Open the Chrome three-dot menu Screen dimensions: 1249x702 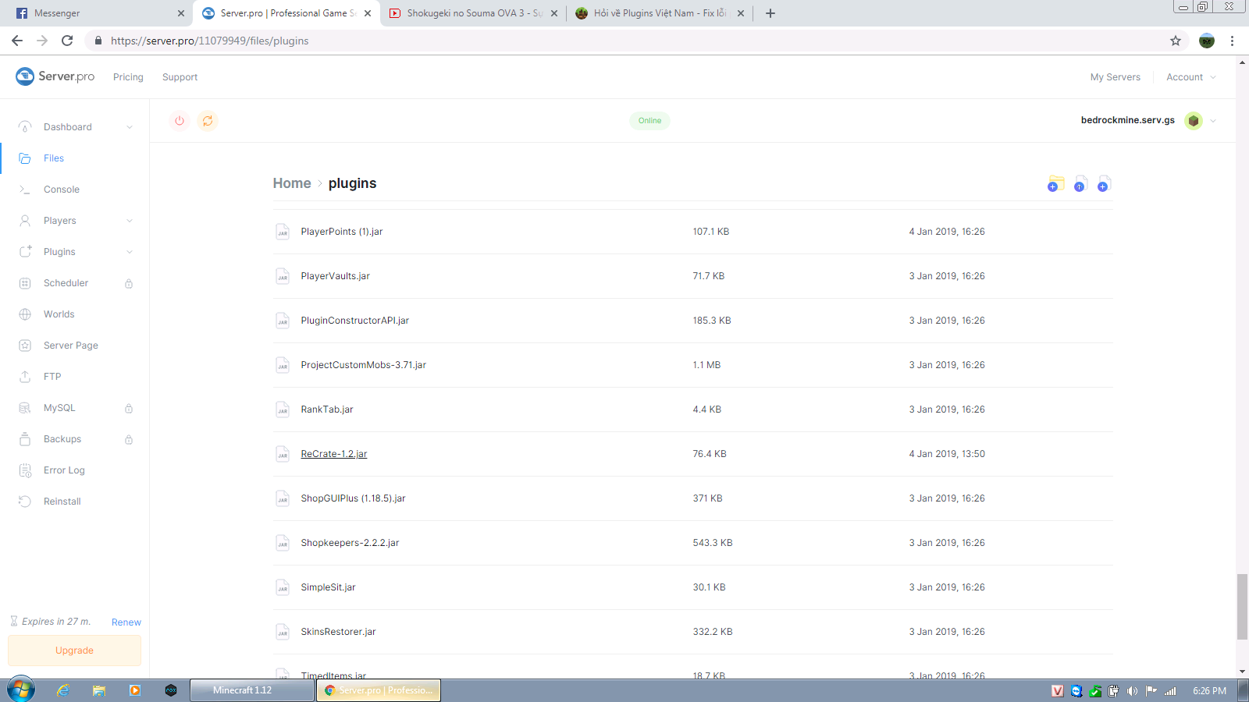click(1233, 41)
